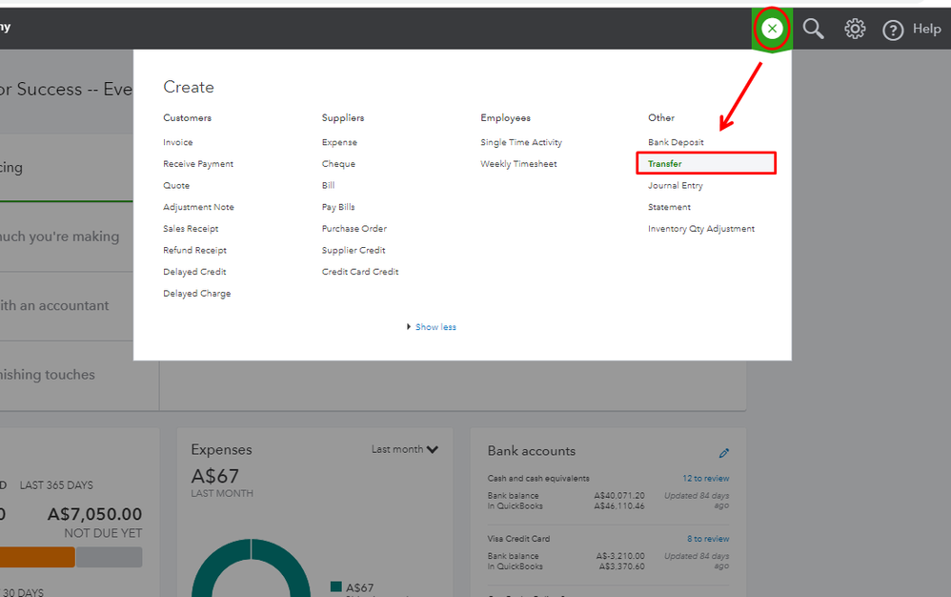Screen dimensions: 951x597
Task: Select Transfer under Other
Action: coord(665,164)
